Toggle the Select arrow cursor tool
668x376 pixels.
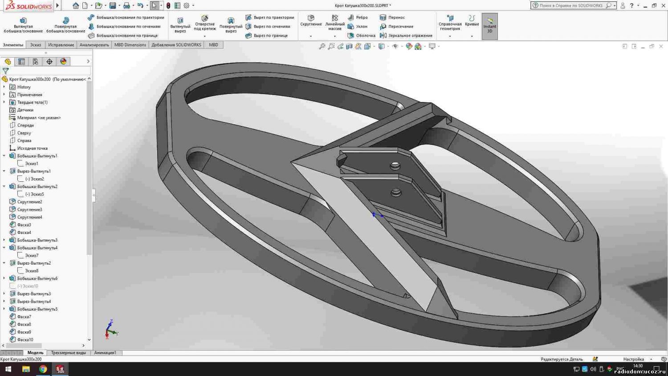pyautogui.click(x=154, y=5)
